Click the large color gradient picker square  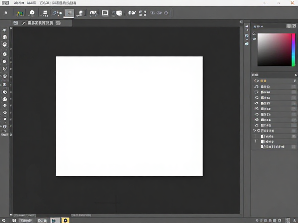(x=274, y=50)
